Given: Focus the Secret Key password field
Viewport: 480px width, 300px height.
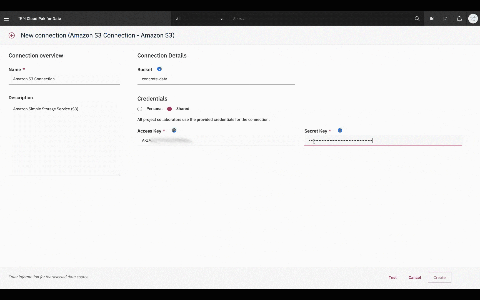Looking at the screenshot, I should [x=383, y=141].
